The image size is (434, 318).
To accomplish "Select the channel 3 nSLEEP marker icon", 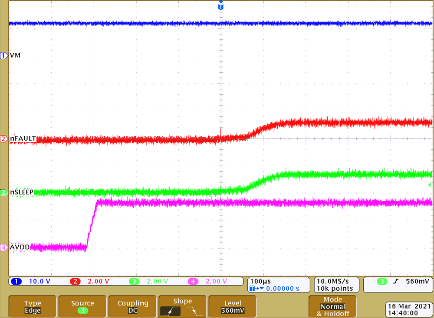I will point(3,193).
